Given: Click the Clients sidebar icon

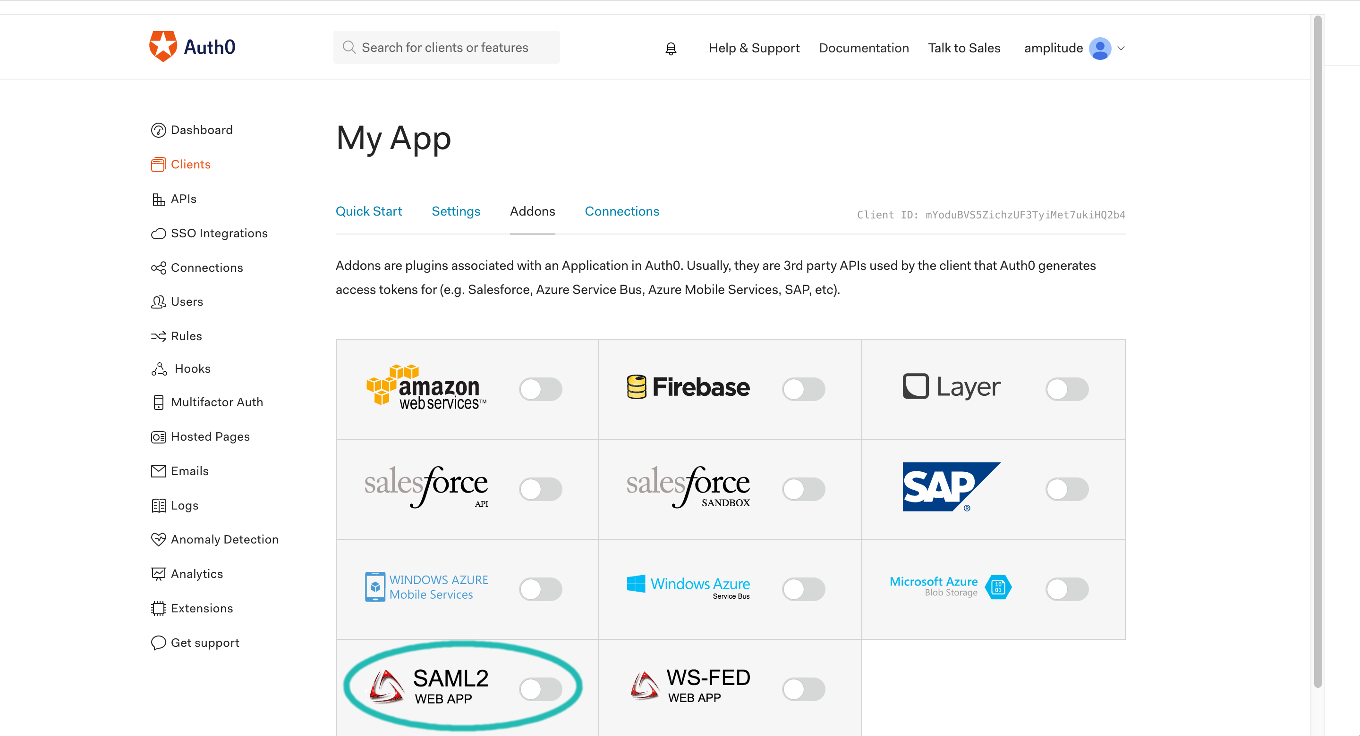Looking at the screenshot, I should [159, 164].
